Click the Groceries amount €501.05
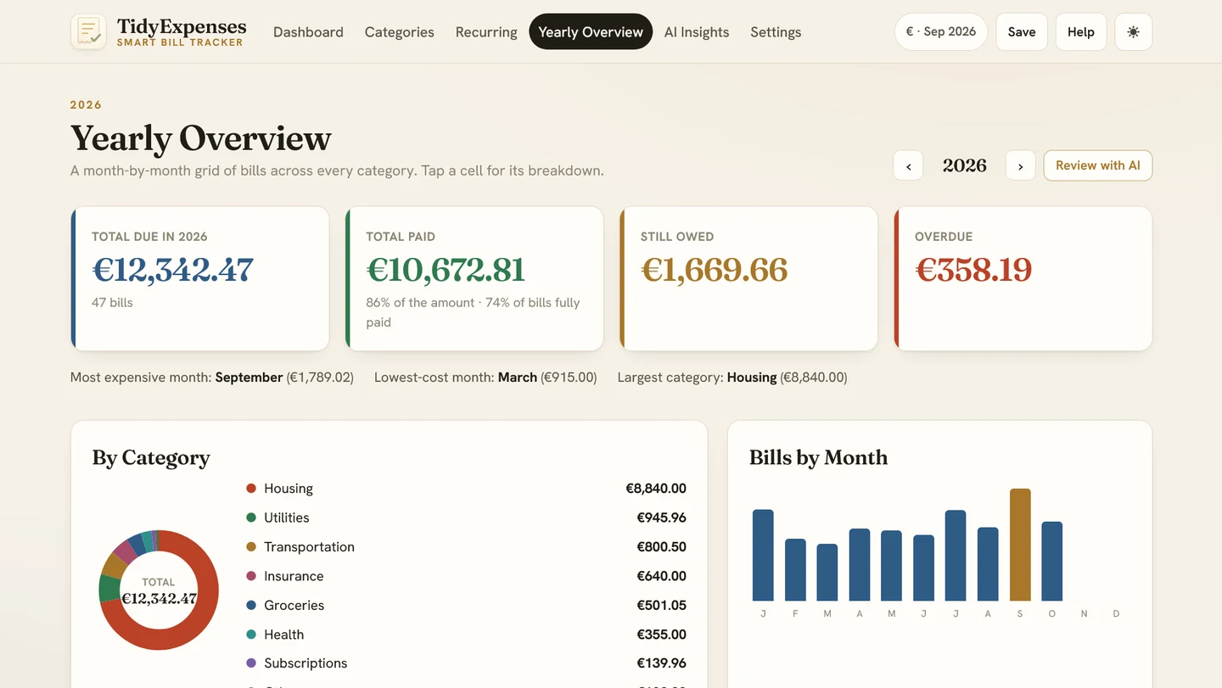 click(x=661, y=605)
